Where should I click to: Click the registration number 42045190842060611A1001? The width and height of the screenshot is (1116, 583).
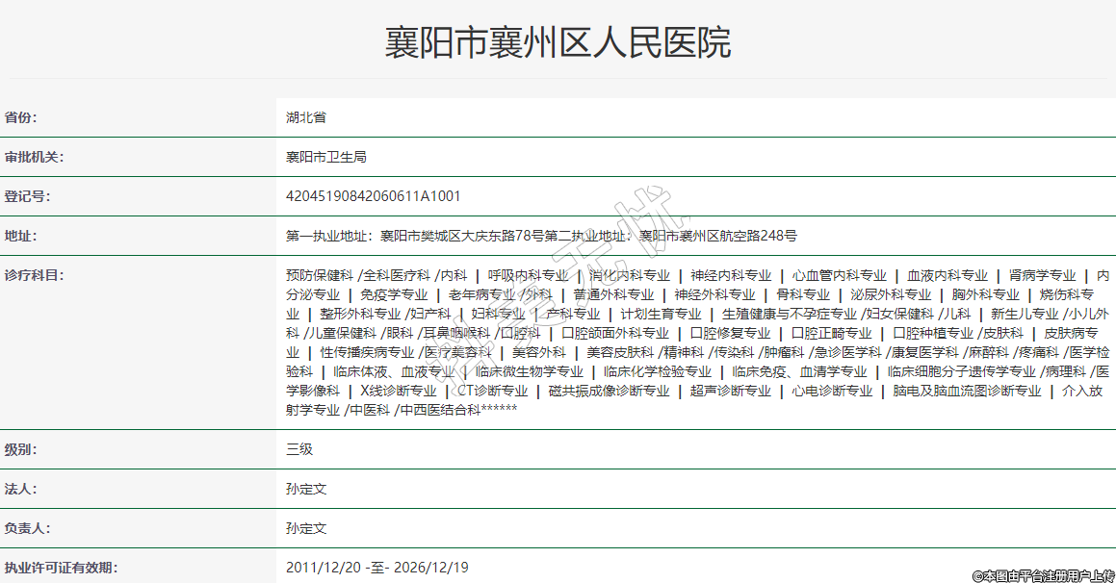(x=373, y=196)
